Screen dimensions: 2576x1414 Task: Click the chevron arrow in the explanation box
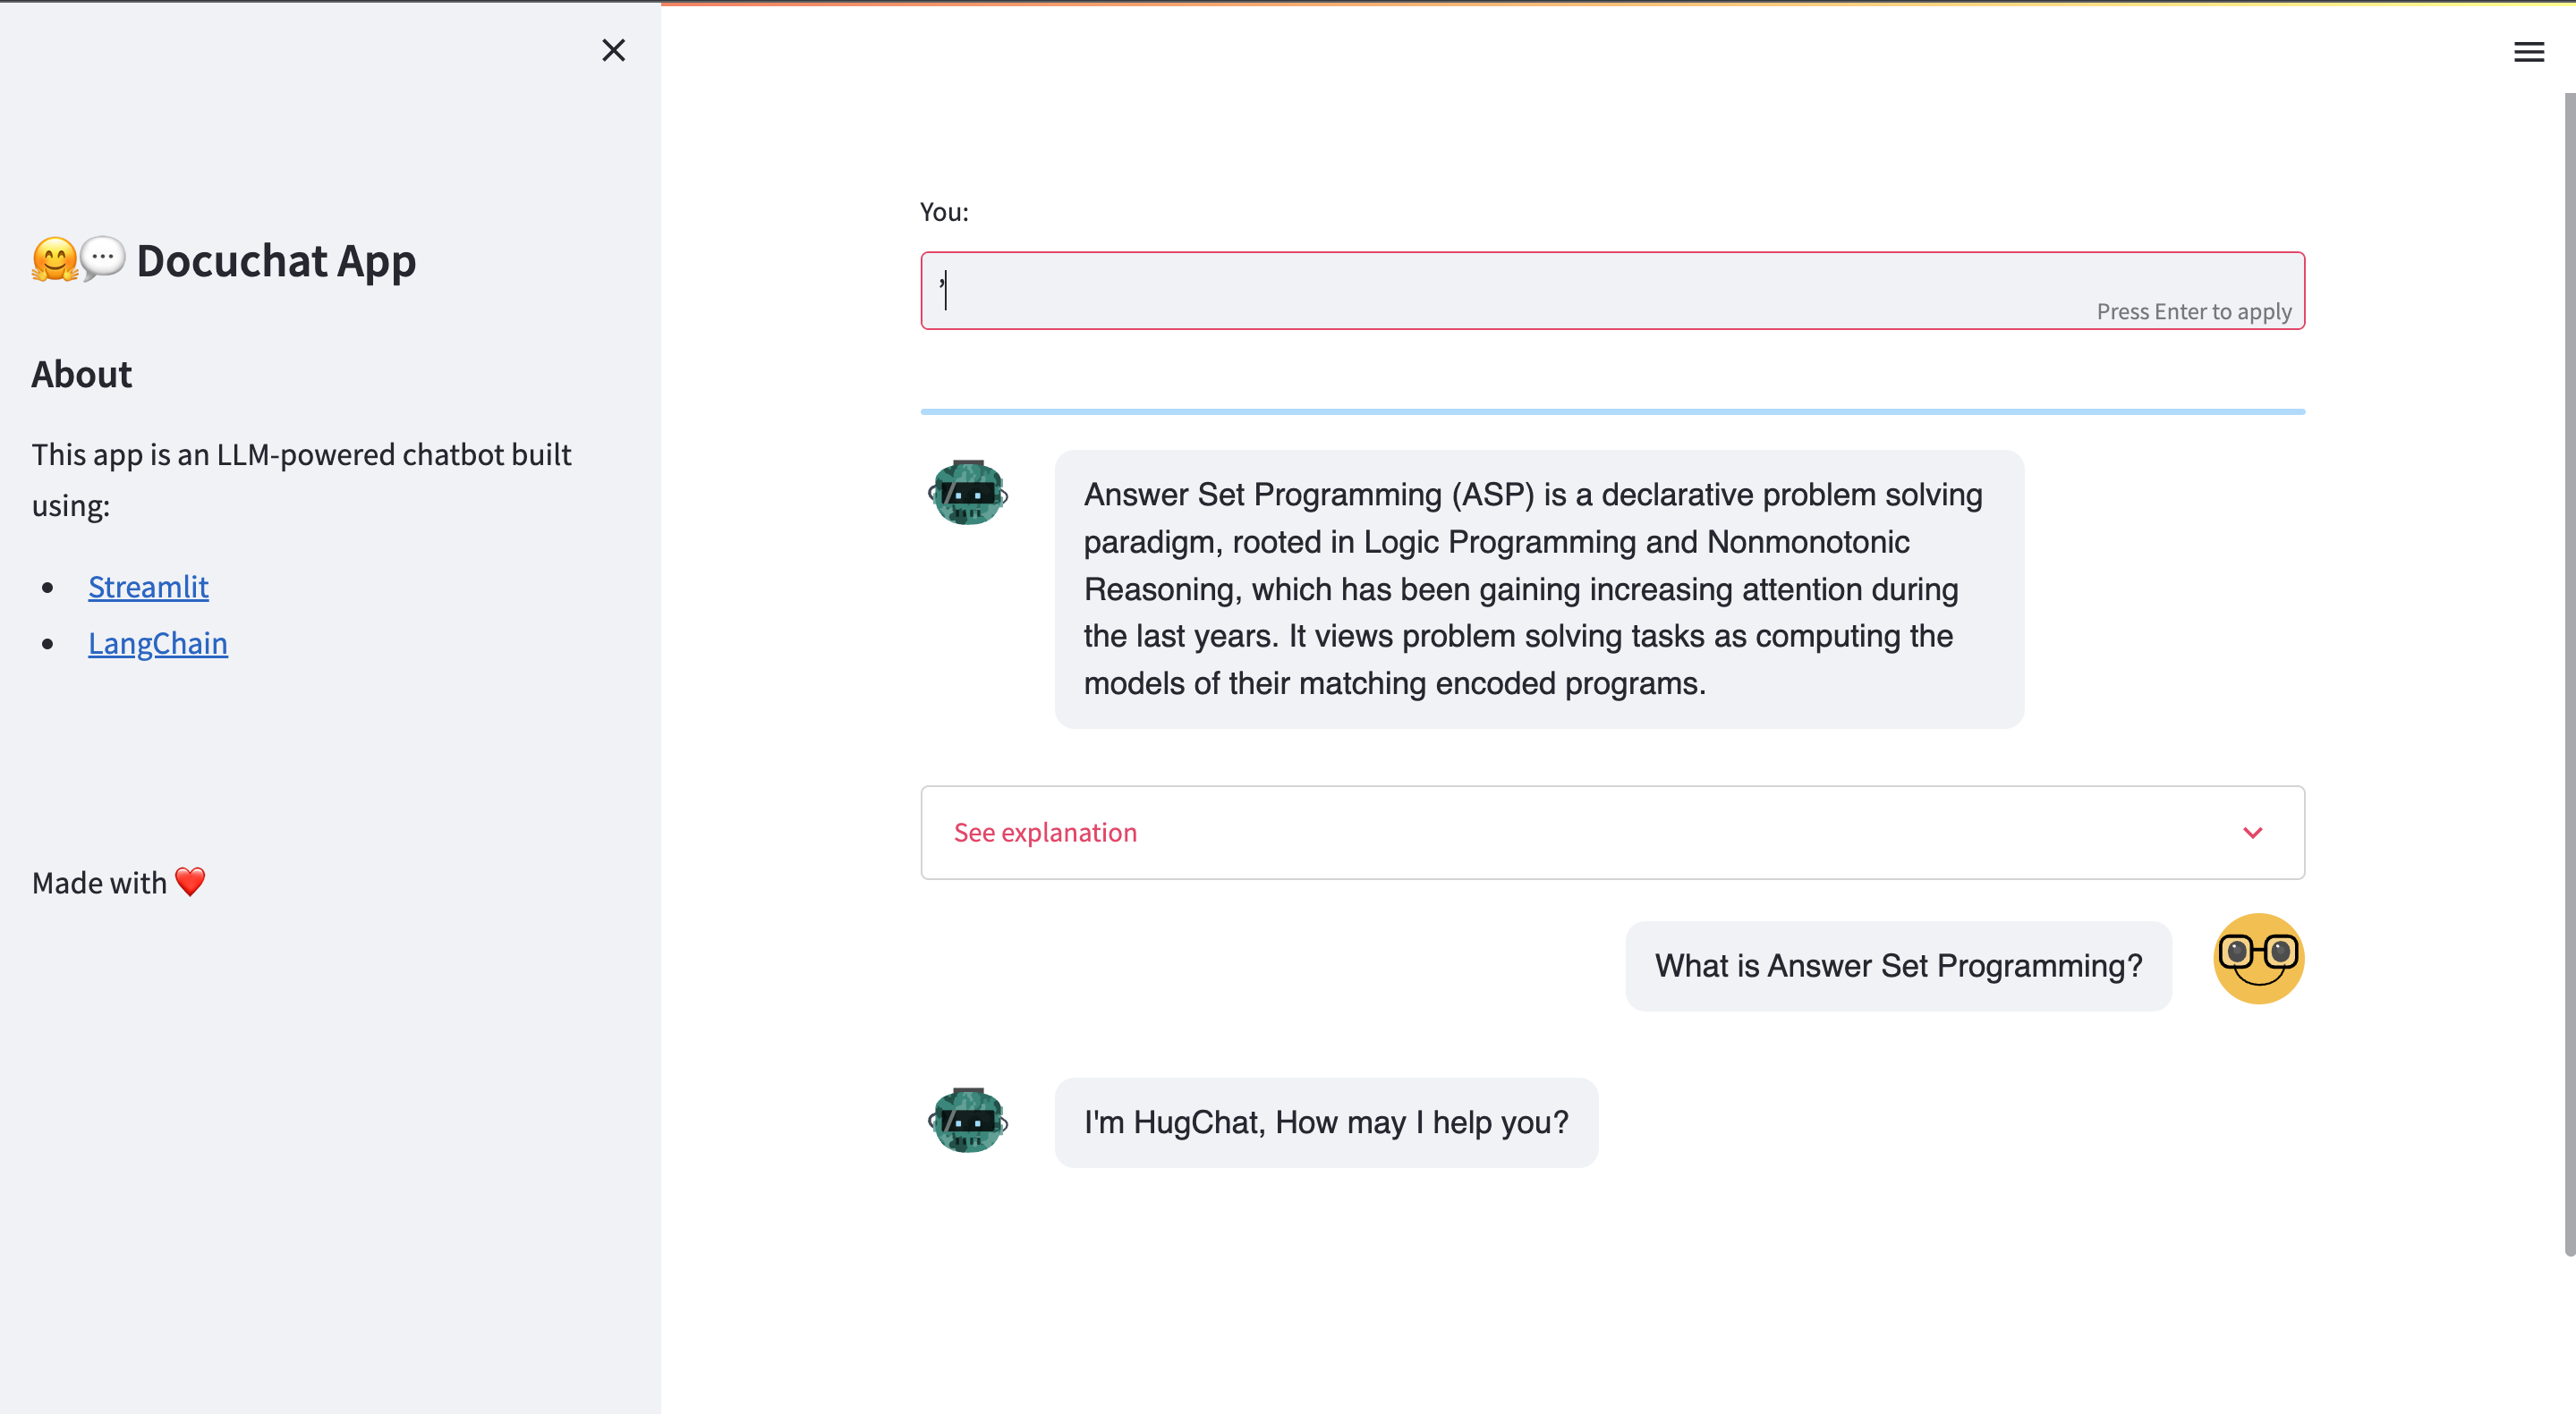pos(2252,832)
